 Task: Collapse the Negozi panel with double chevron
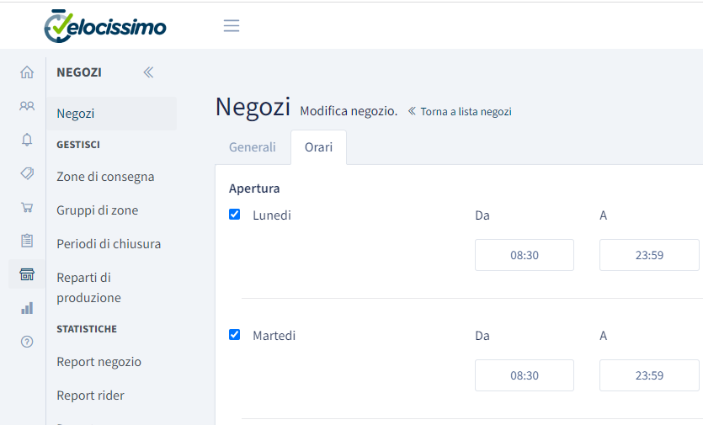pos(148,72)
